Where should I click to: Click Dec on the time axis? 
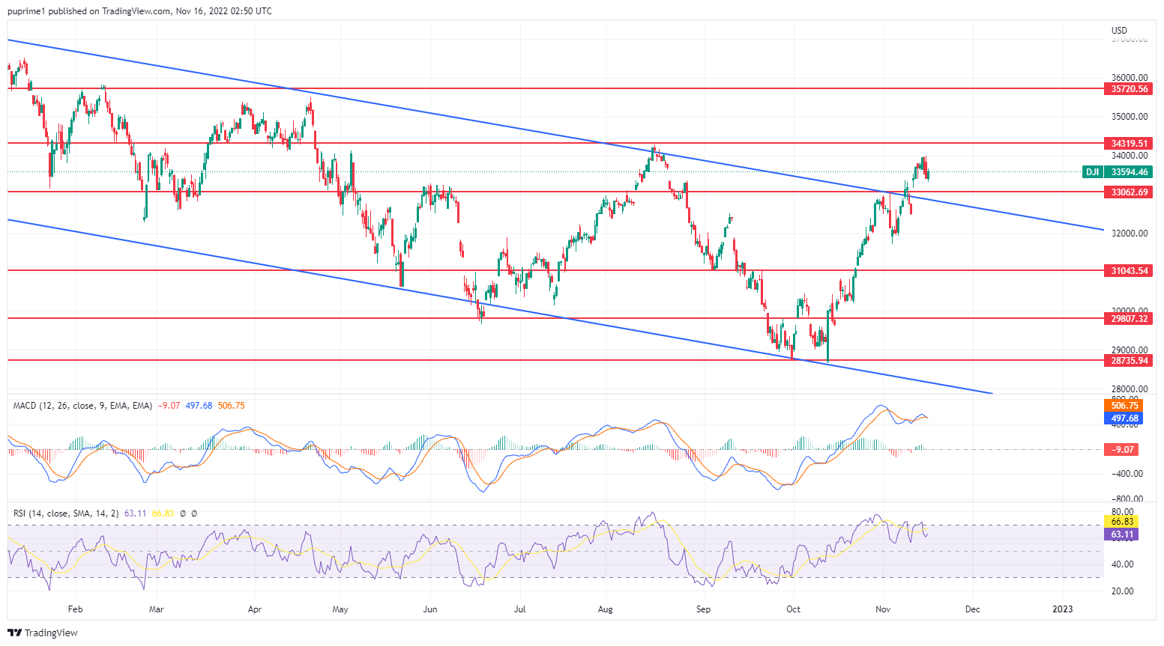[x=972, y=609]
